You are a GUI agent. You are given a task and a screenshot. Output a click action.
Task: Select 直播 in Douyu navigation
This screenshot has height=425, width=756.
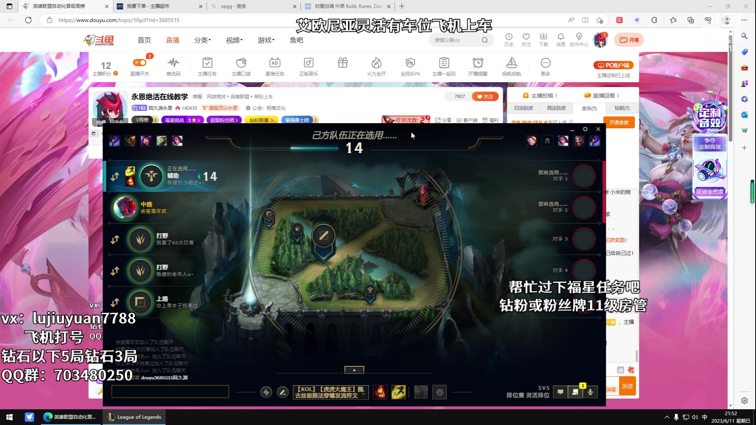(x=172, y=40)
